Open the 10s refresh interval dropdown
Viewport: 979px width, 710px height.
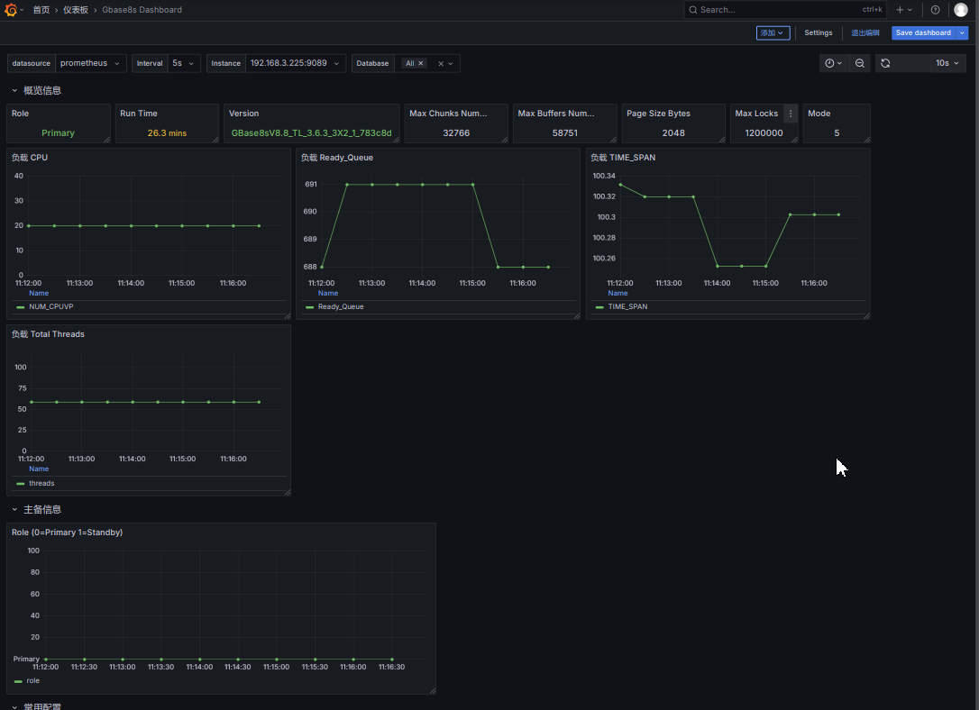[x=947, y=63]
